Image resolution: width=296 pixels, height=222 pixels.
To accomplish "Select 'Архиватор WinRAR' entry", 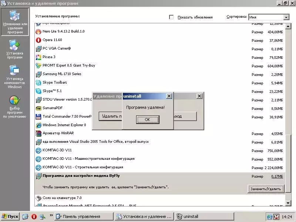I will [160, 134].
